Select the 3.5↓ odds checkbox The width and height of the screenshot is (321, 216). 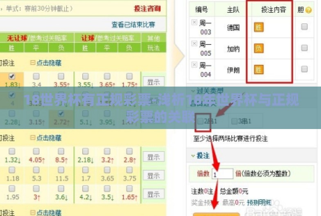[x=107, y=189]
